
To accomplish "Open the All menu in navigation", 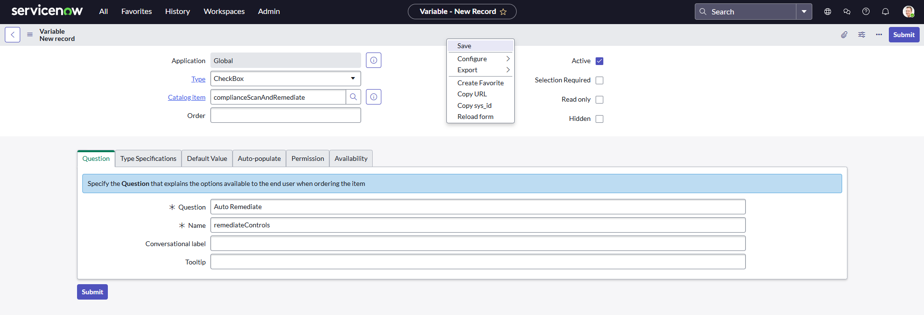I will pos(104,12).
